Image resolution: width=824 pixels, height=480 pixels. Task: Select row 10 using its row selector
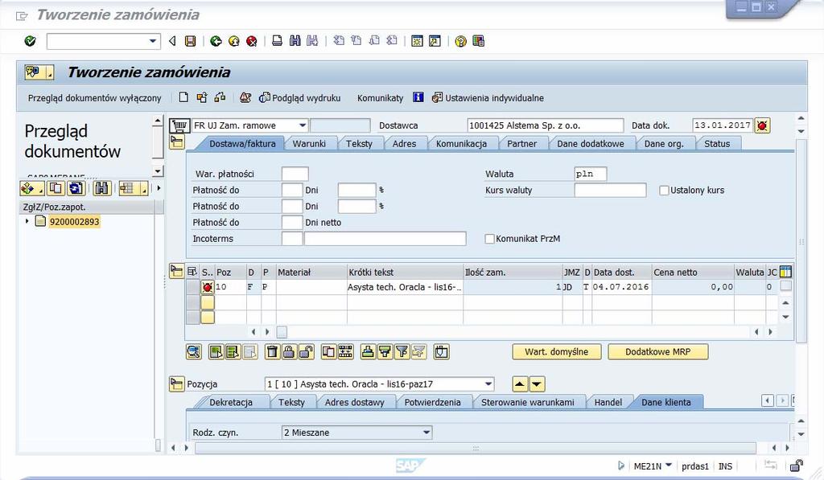pos(193,287)
